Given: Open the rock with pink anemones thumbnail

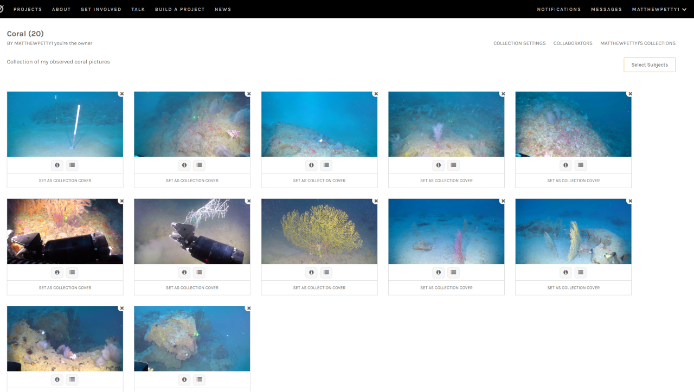Looking at the screenshot, I should coord(65,339).
